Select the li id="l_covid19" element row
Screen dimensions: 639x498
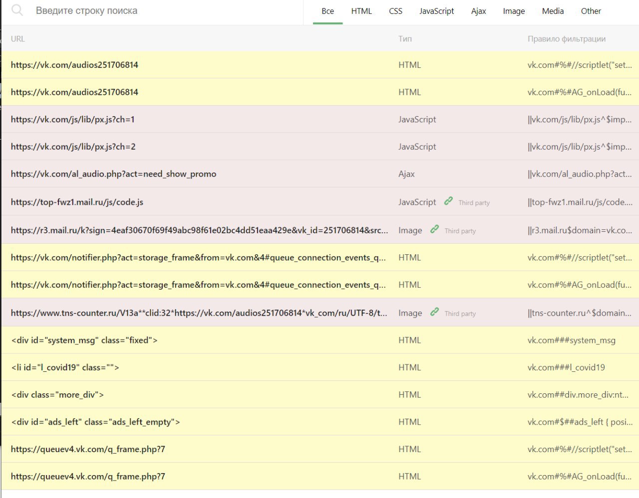click(319, 367)
